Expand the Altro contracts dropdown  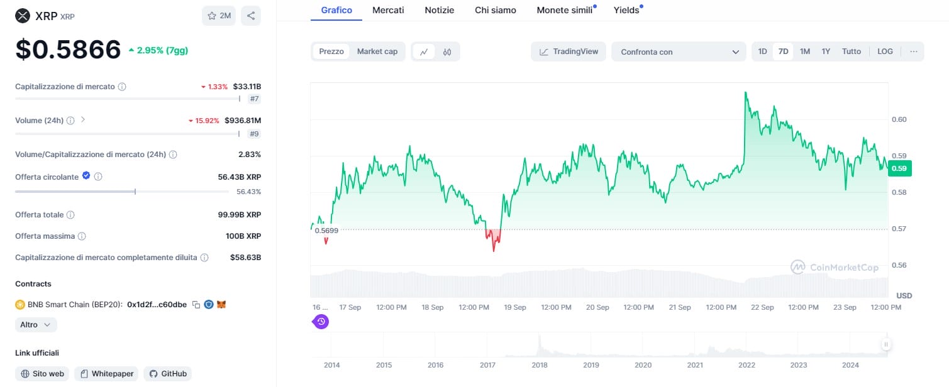tap(36, 325)
